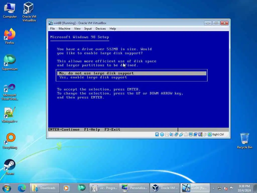This screenshot has height=193, width=257.
Task: Select the Recycle Bin desktop icon
Action: (x=244, y=141)
